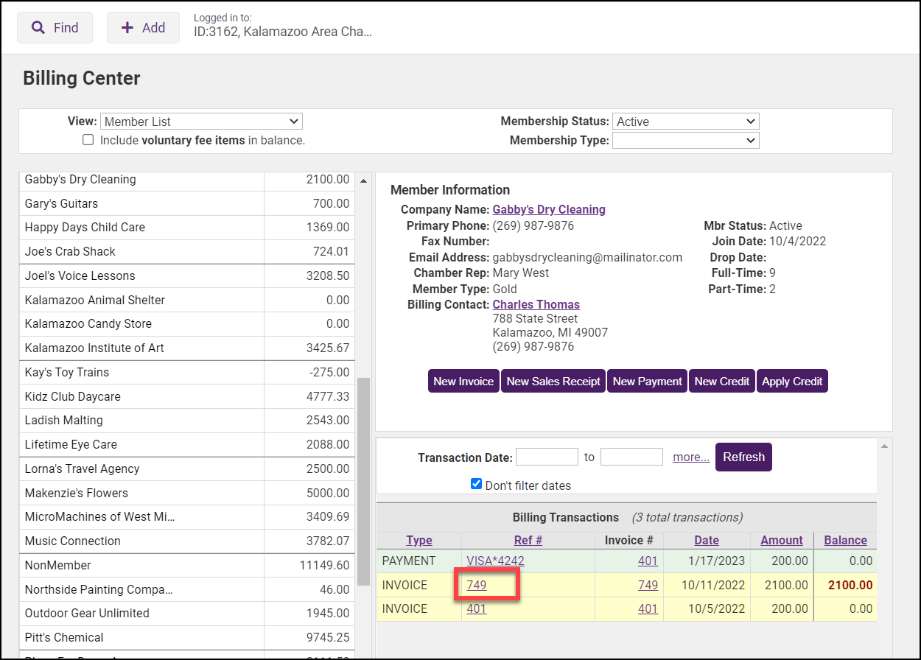This screenshot has width=921, height=660.
Task: Select Kay's Toy Trains in member list
Action: pyautogui.click(x=67, y=372)
